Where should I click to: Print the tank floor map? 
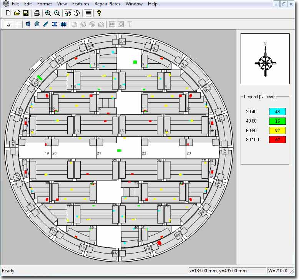[x=37, y=13]
